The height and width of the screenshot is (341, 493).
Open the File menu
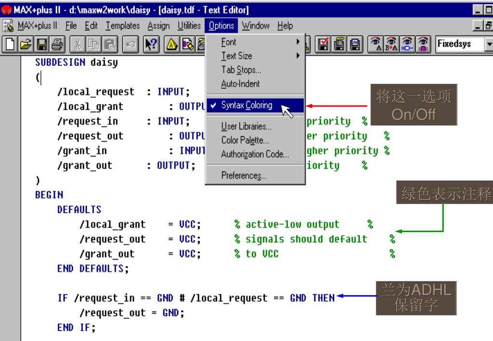71,26
